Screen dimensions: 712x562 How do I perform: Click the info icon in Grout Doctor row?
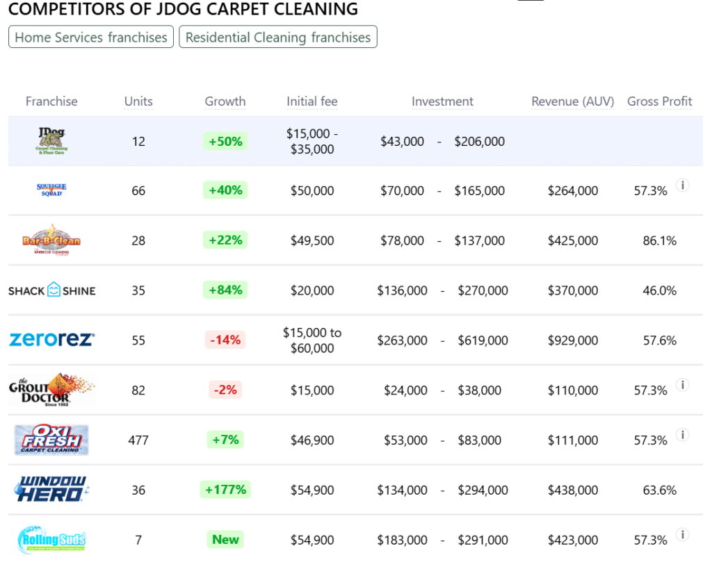coord(683,385)
